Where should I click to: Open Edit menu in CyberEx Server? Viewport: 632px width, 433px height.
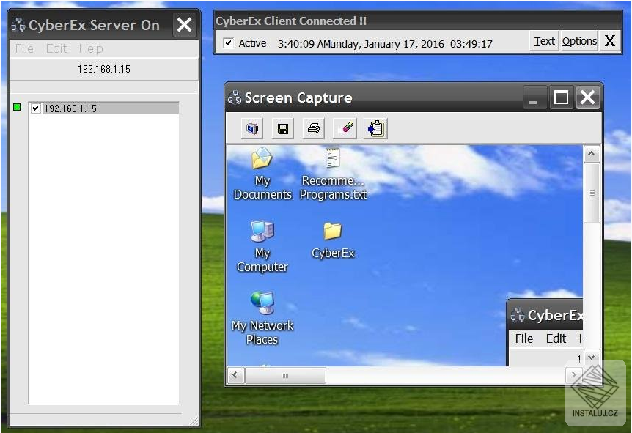click(56, 49)
